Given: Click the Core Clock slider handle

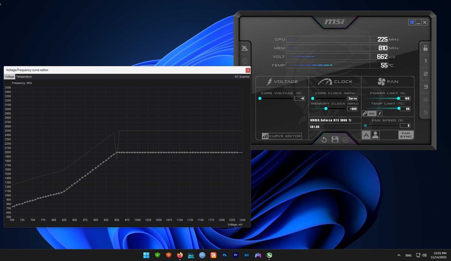Looking at the screenshot, I should pos(313,98).
